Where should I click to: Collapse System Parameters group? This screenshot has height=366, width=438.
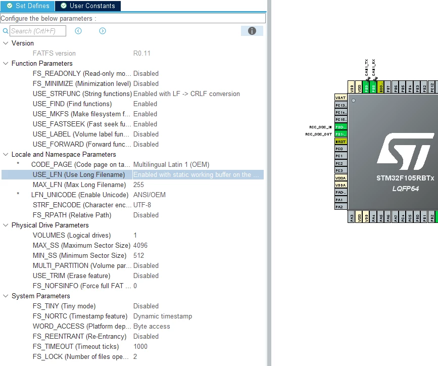click(x=6, y=296)
